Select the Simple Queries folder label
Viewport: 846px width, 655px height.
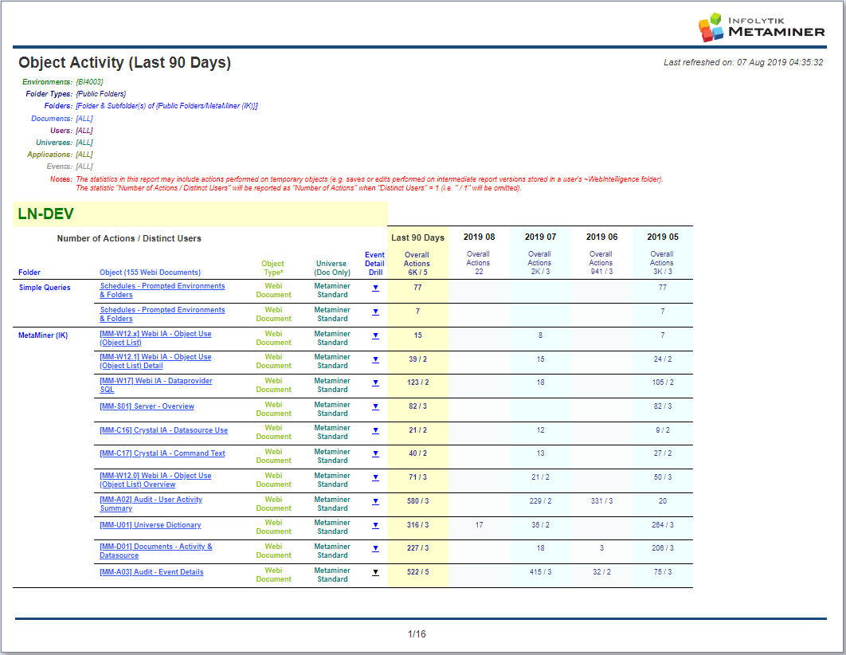(45, 288)
